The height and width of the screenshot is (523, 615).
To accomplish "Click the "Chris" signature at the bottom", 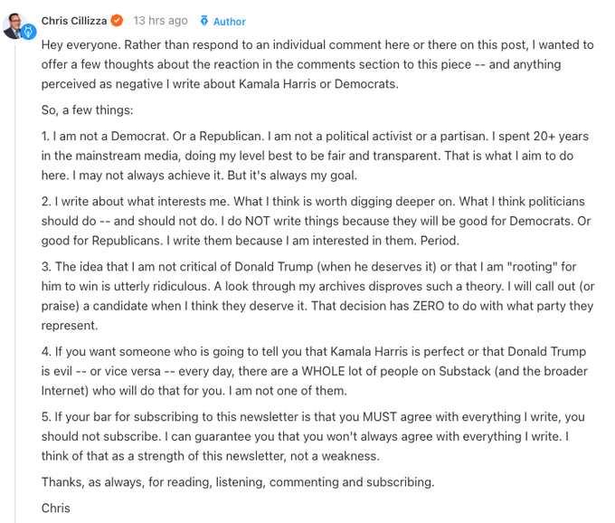I will [x=56, y=508].
